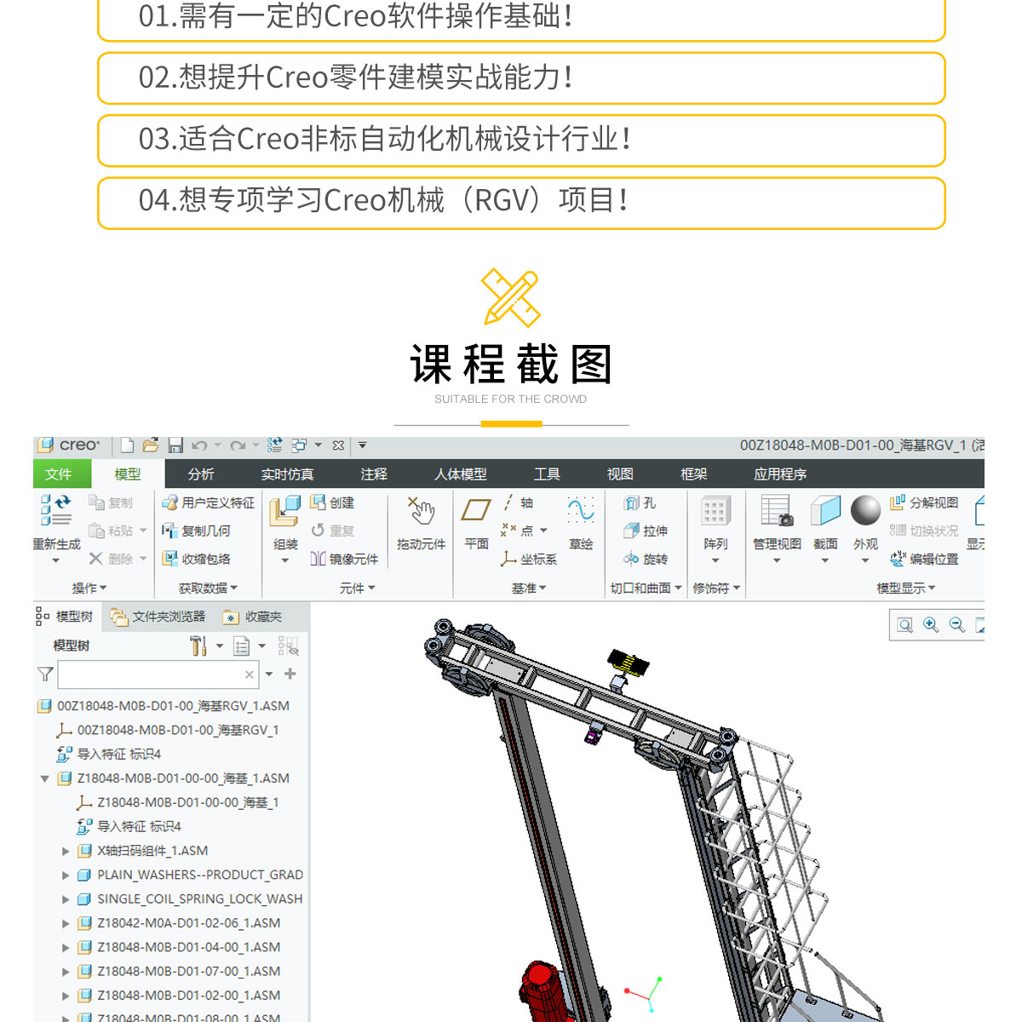The image size is (1022, 1022).
Task: Switch to the Analysis (分析) tab
Action: (201, 474)
